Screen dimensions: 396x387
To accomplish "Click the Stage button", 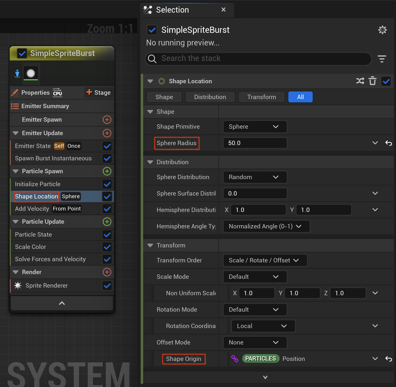I will coord(99,93).
